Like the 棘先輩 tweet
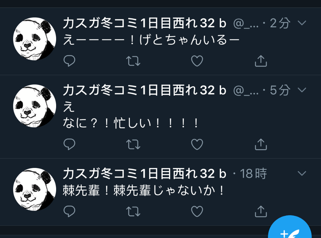This screenshot has height=238, width=321. (x=197, y=211)
